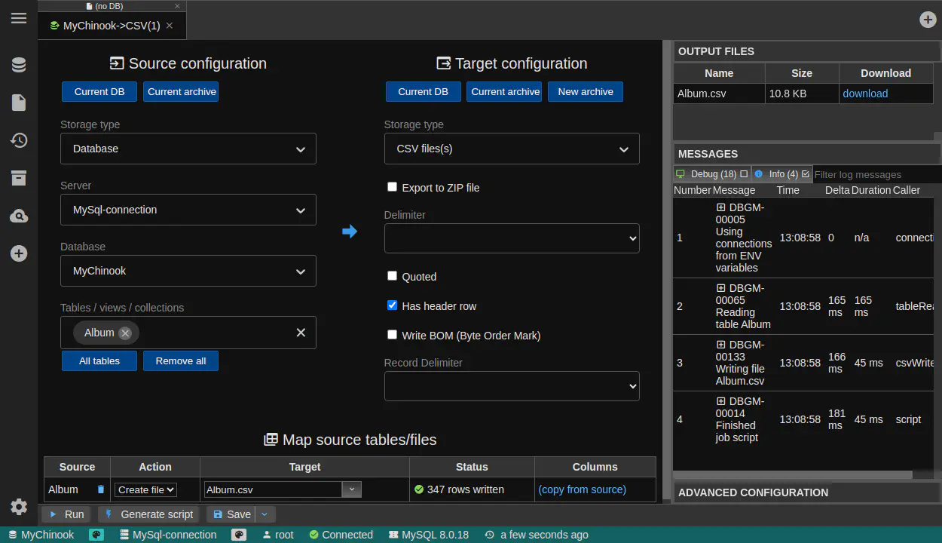
Task: Enable Write BOM option
Action: (392, 335)
